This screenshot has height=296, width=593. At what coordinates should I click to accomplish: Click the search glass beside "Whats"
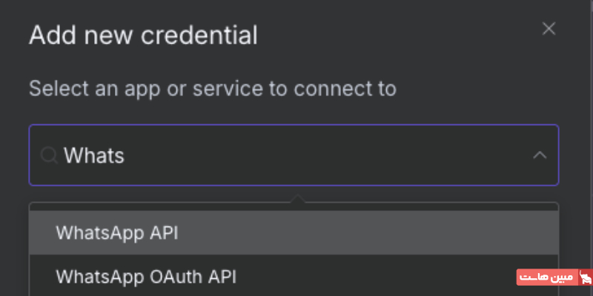49,155
